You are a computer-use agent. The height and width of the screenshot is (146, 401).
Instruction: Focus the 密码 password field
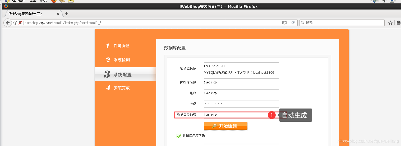pyautogui.click(x=241, y=104)
